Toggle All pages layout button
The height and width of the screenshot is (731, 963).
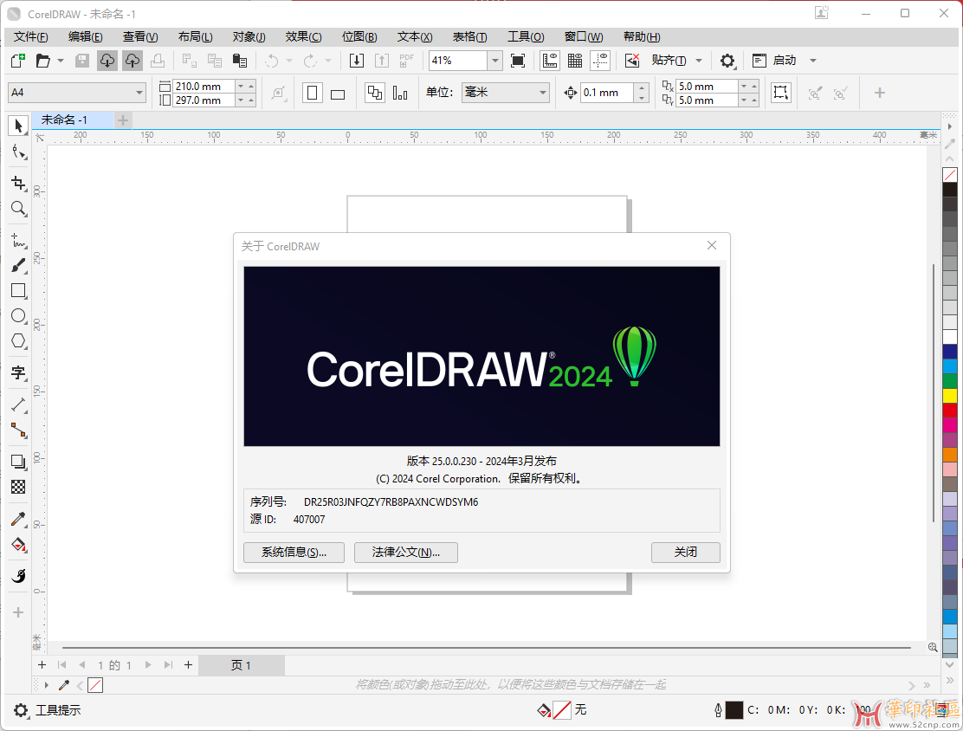coord(375,93)
